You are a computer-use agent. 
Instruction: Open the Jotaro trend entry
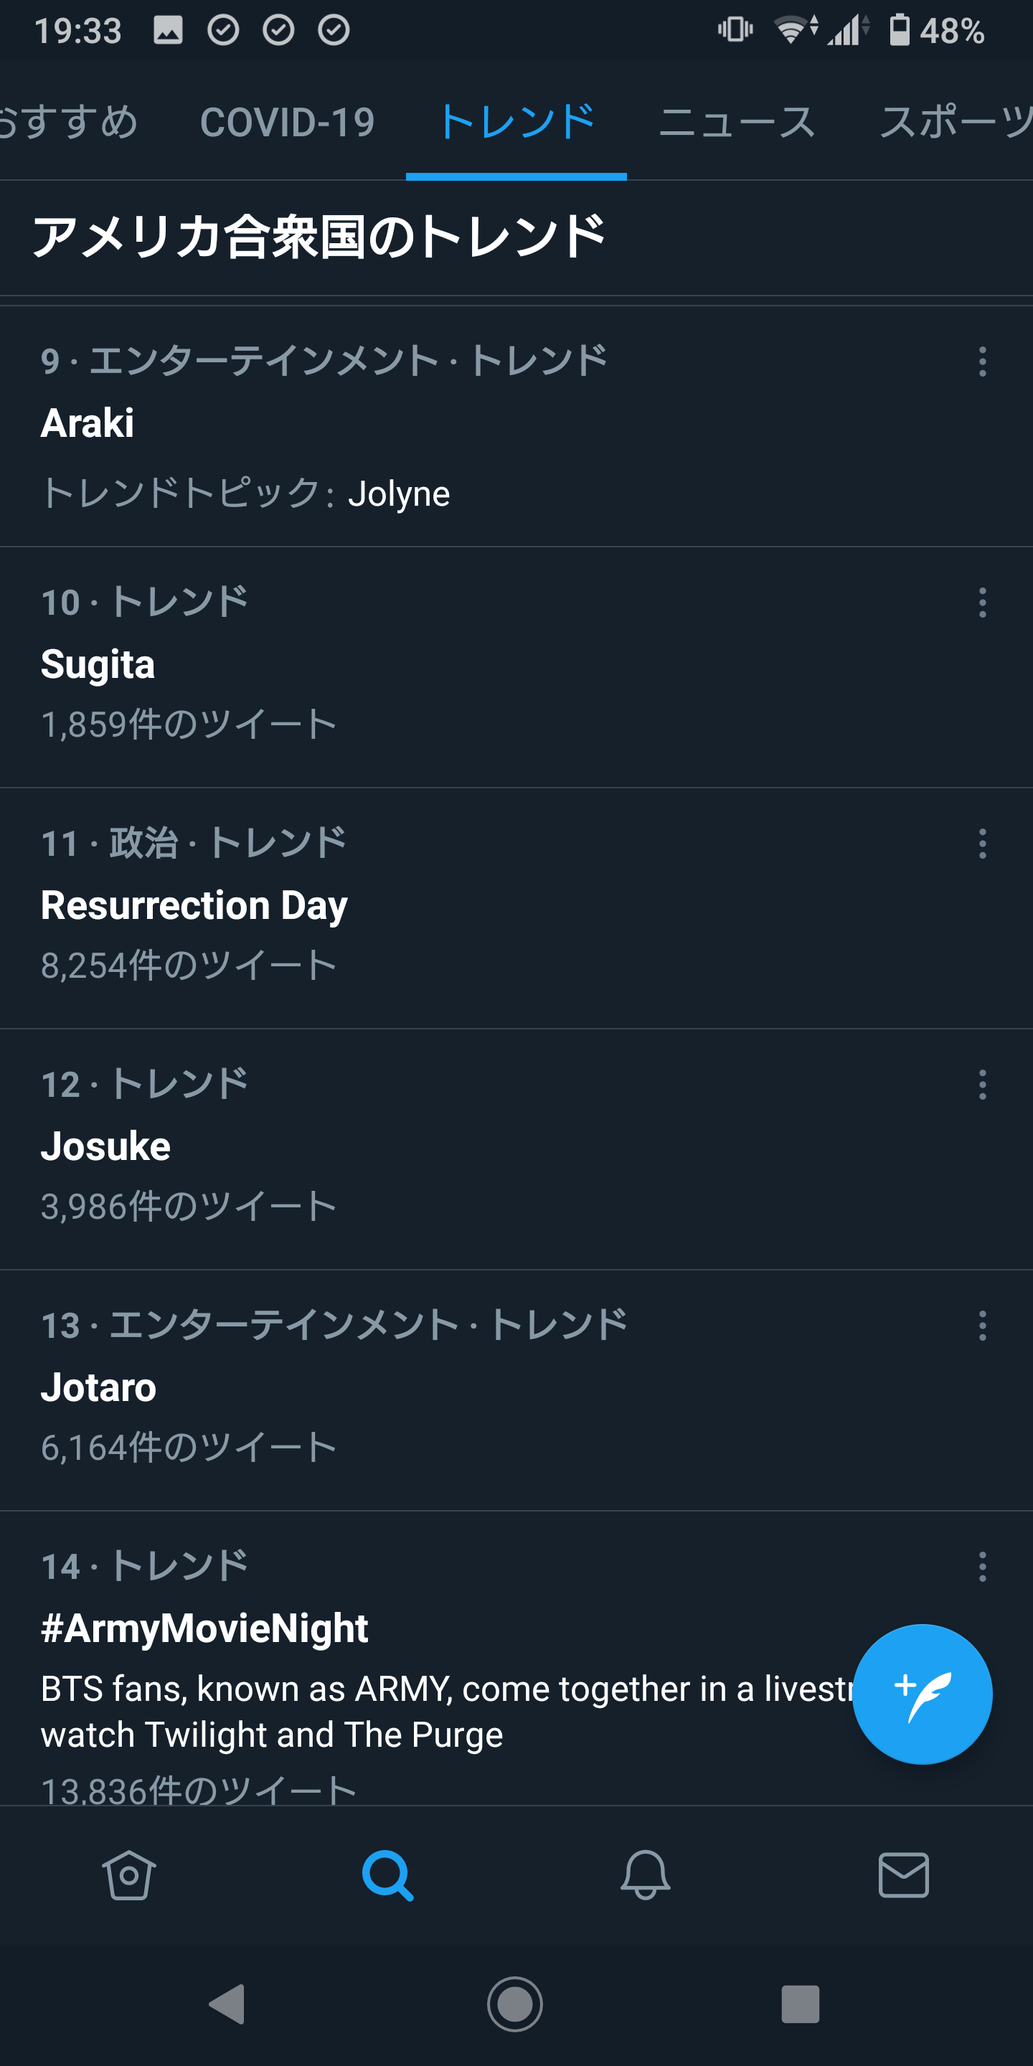point(99,1387)
